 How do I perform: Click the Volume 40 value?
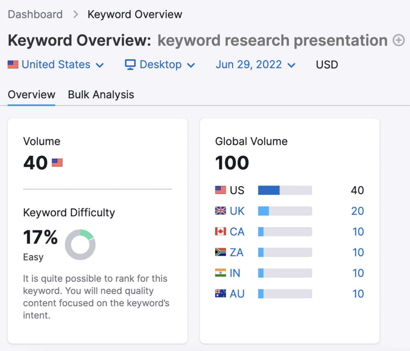(x=35, y=163)
